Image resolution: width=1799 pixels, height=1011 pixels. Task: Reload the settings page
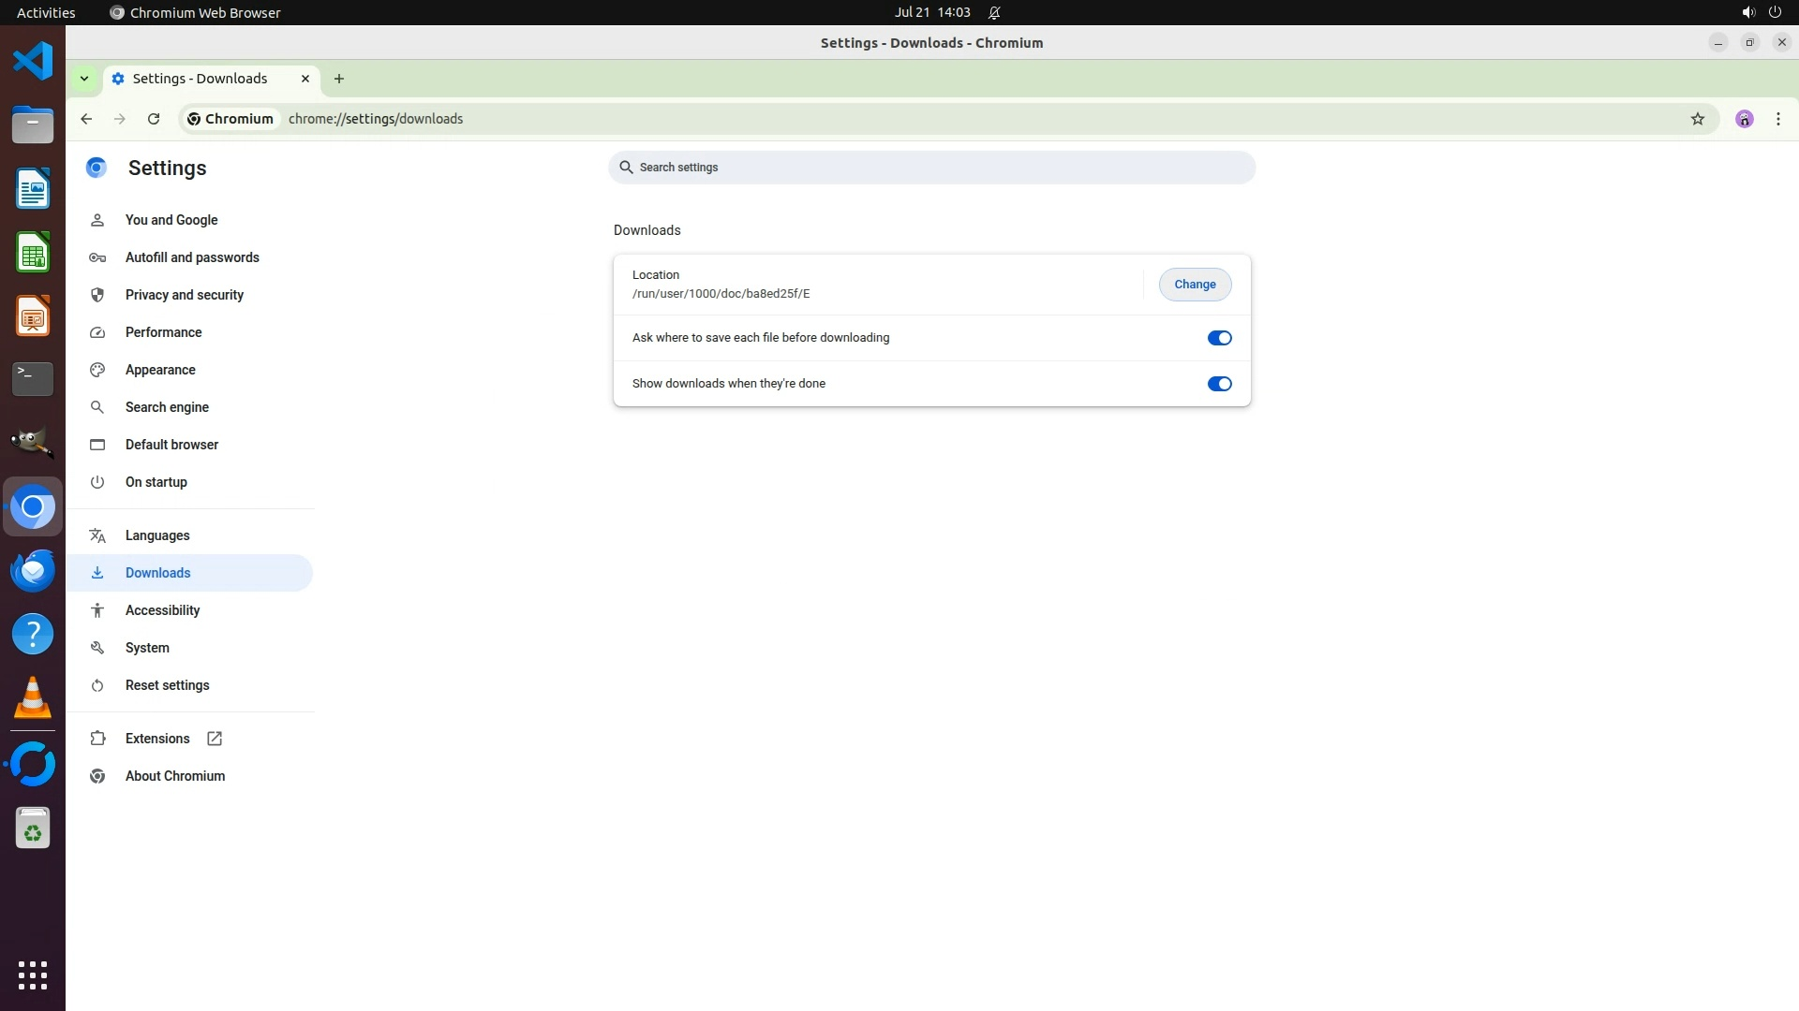[x=154, y=119]
